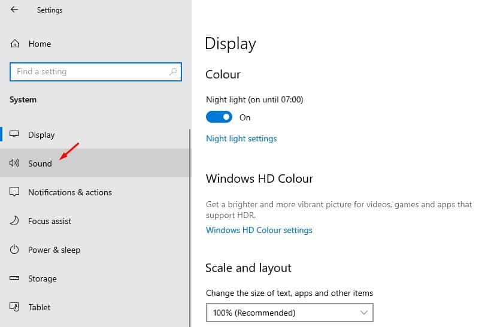Screen dimensions: 488x327
Task: Turn off the Night light toggle
Action: [x=219, y=117]
